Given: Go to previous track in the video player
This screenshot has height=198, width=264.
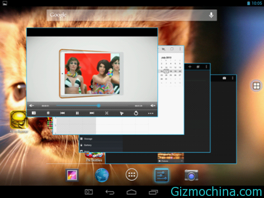Looking at the screenshot, I should pos(62,113).
